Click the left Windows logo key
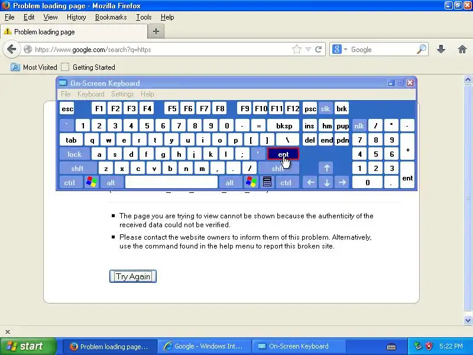 click(x=92, y=182)
